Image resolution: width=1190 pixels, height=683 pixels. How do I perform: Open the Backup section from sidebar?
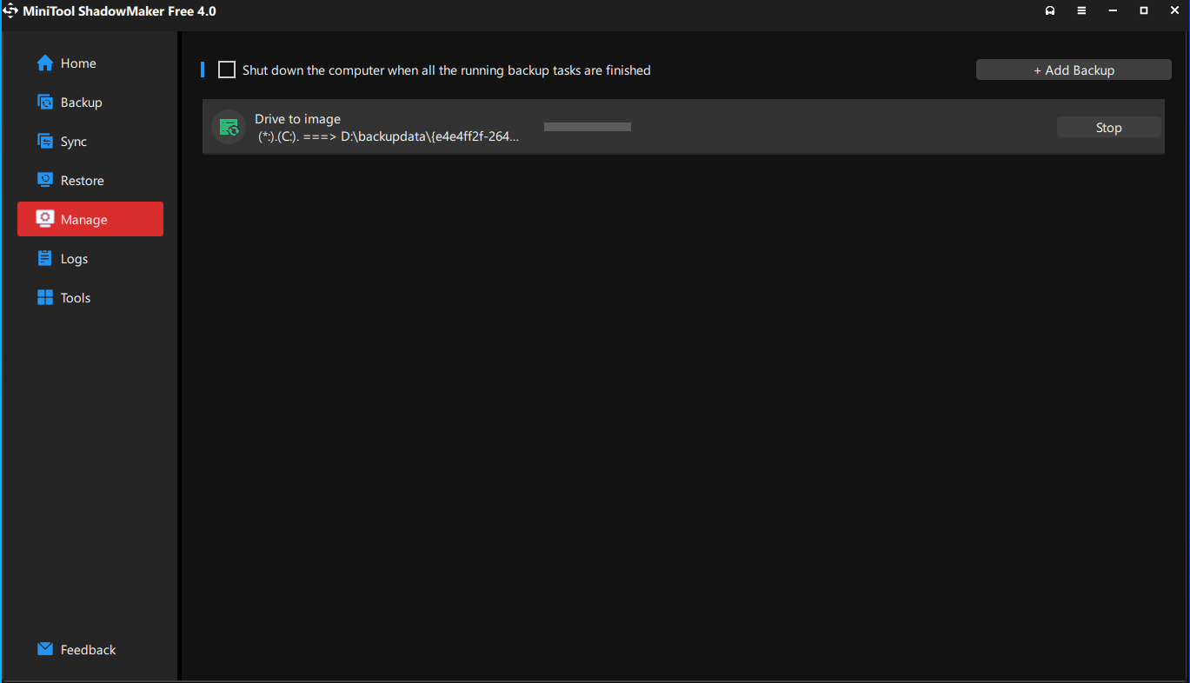coord(81,103)
